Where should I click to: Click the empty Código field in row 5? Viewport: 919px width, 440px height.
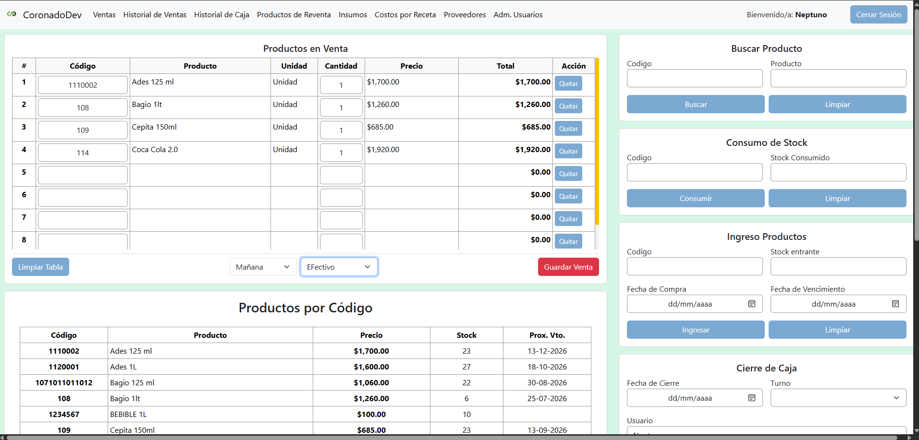coord(83,175)
